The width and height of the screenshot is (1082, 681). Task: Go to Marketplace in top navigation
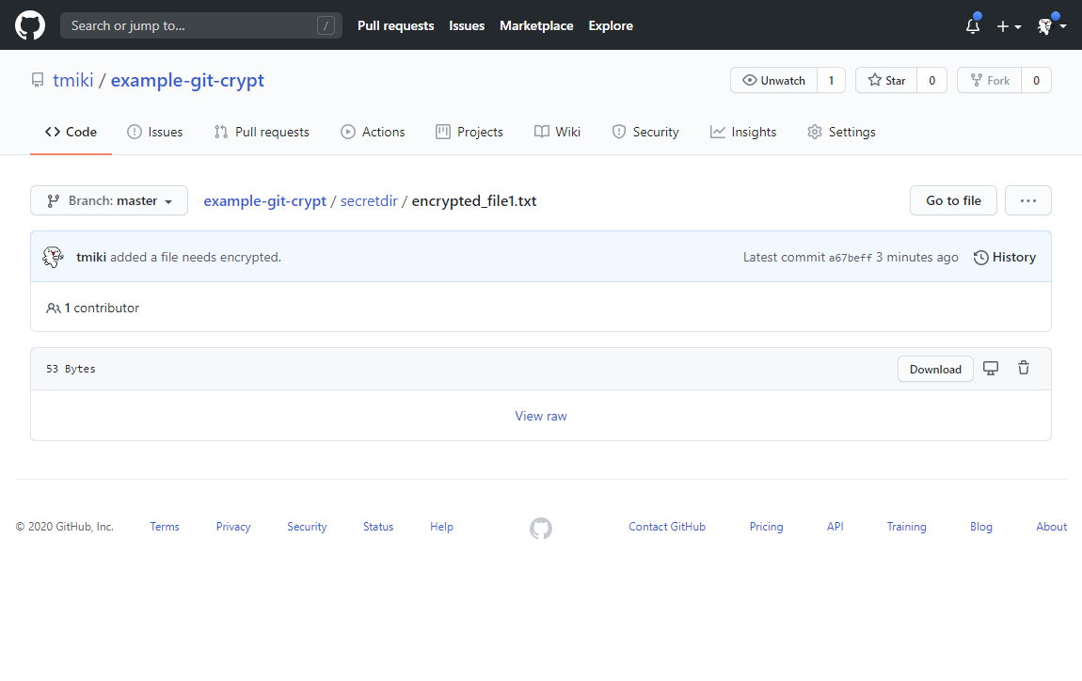click(536, 25)
